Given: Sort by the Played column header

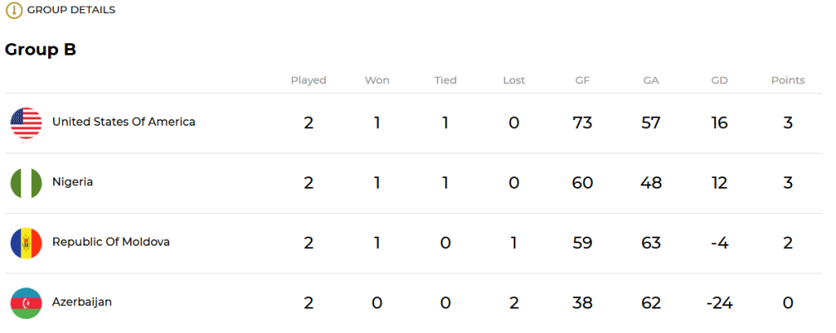Looking at the screenshot, I should 309,81.
